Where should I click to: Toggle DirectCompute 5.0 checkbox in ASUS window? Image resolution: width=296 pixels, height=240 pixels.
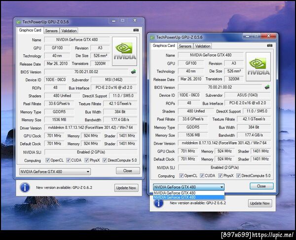tap(238, 176)
